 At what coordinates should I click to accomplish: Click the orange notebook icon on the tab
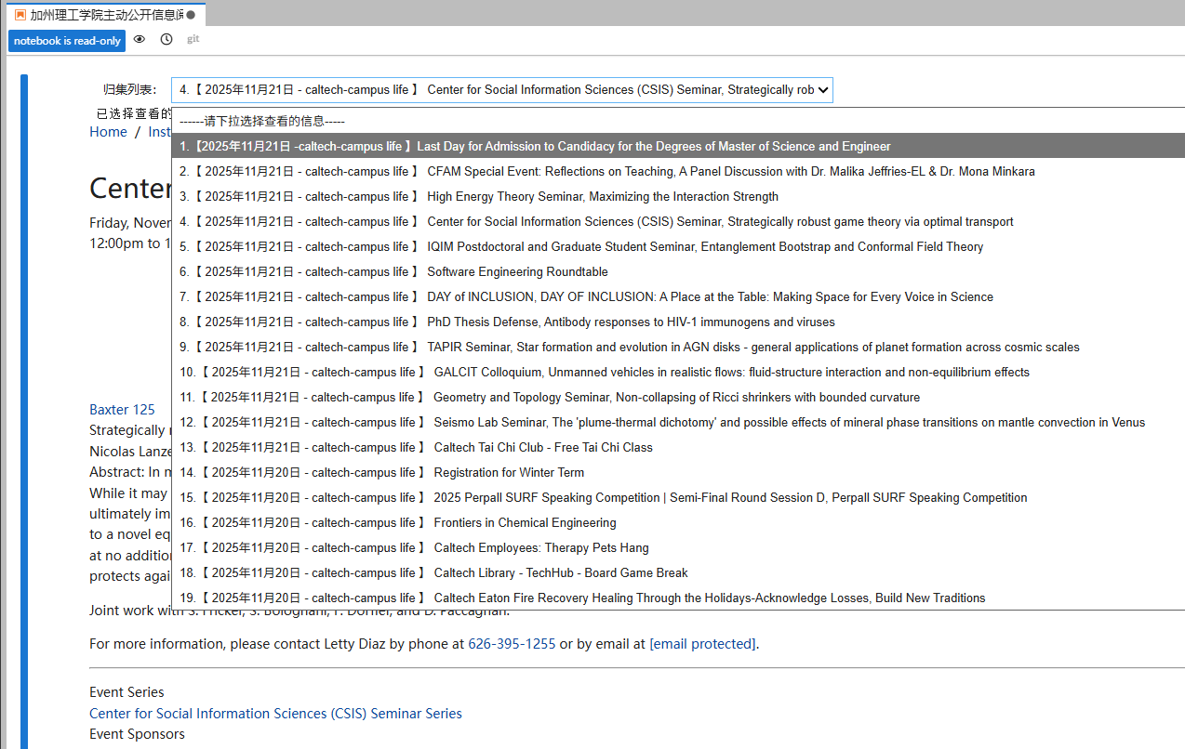point(20,15)
